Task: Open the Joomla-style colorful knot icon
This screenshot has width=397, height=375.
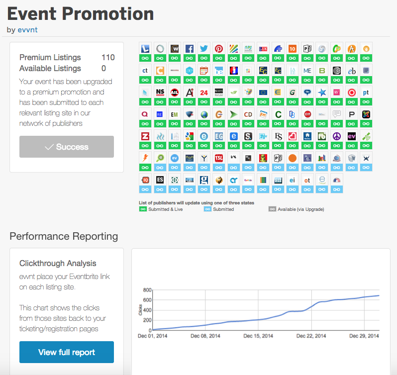Action: click(x=366, y=114)
